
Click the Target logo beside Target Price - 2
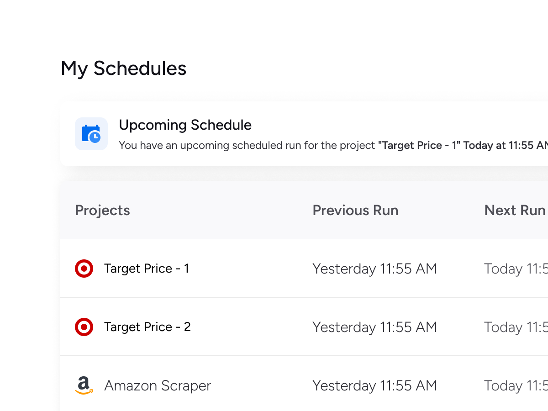[84, 327]
